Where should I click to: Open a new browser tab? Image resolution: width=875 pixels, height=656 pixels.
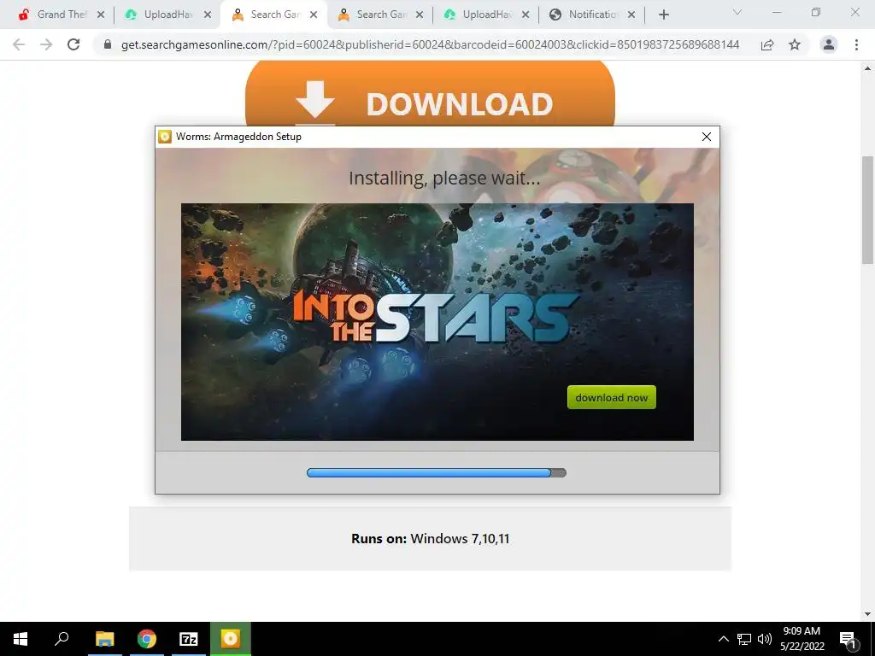coord(663,15)
